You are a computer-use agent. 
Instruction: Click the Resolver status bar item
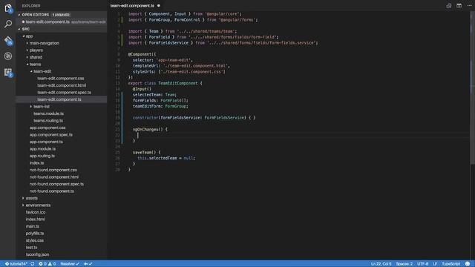(70, 264)
